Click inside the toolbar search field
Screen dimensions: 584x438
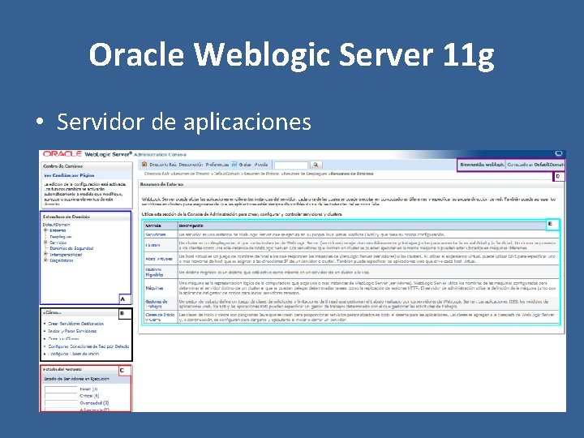[291, 165]
